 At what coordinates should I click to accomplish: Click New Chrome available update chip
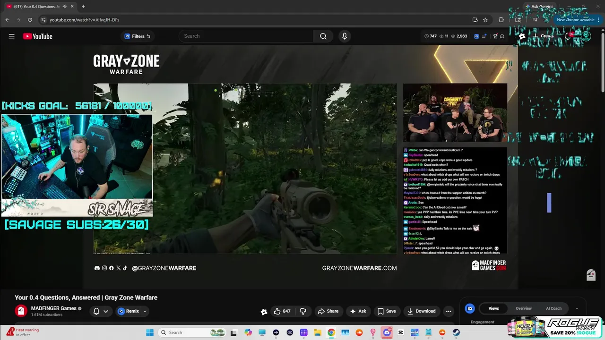coord(575,20)
